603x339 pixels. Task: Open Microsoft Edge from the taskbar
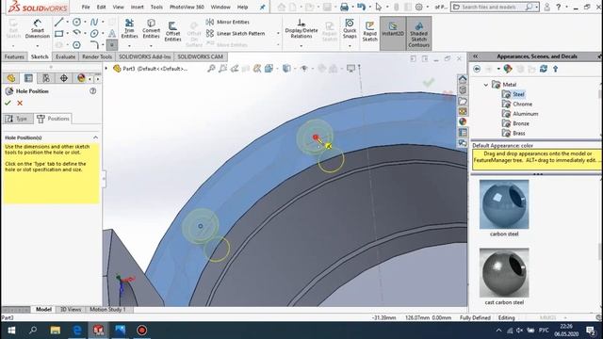coord(77,331)
